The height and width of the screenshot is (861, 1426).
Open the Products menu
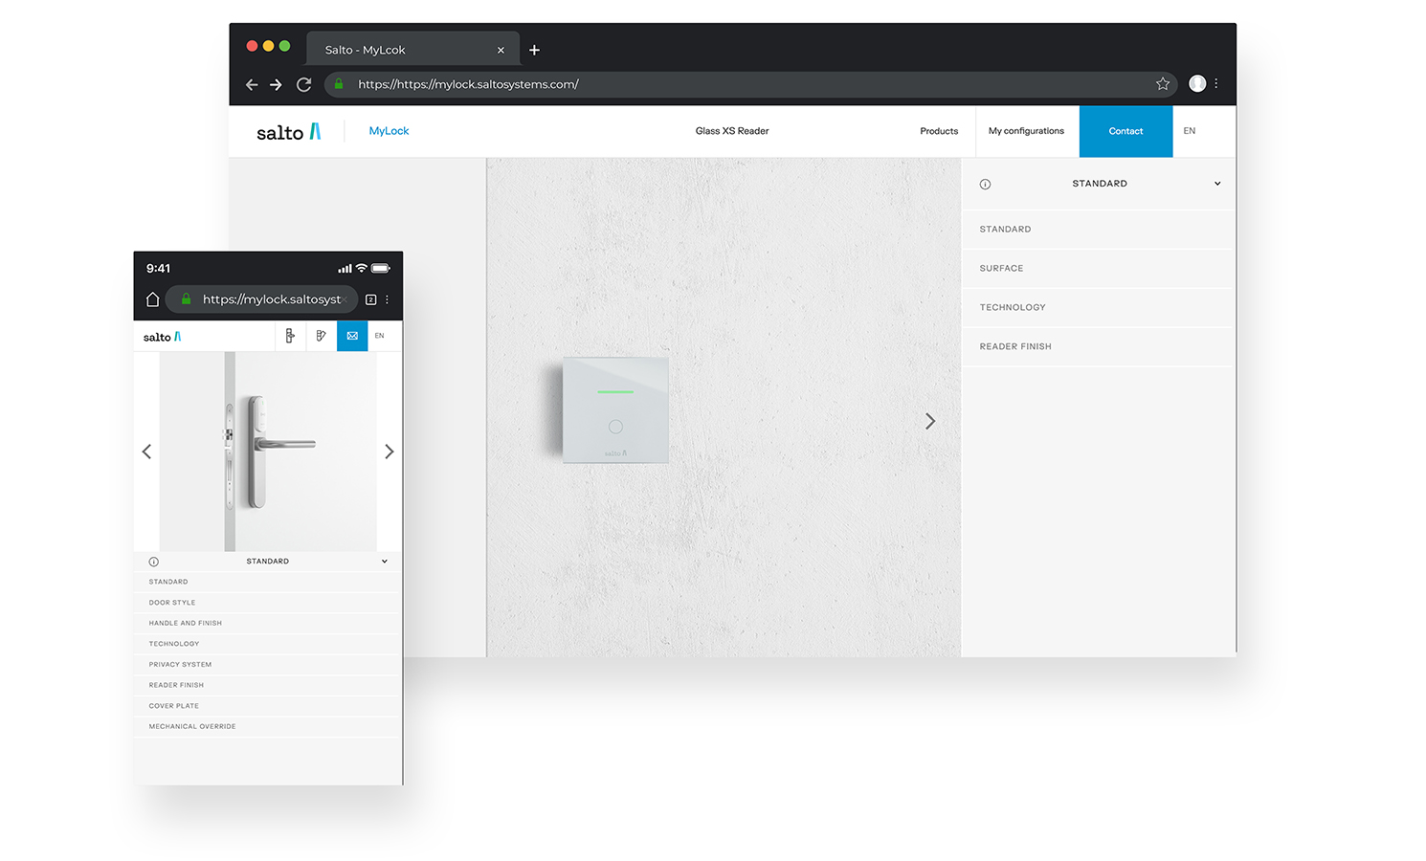(x=939, y=131)
